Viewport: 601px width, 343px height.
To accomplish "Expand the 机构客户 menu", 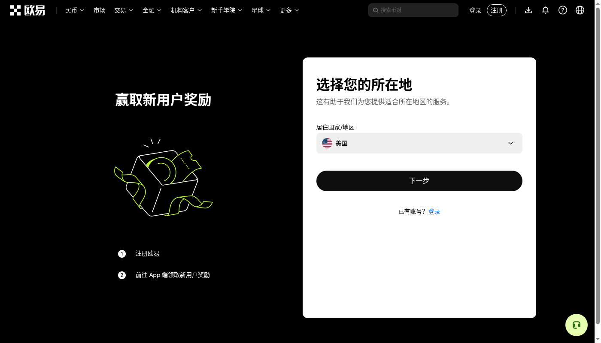I will click(x=186, y=10).
